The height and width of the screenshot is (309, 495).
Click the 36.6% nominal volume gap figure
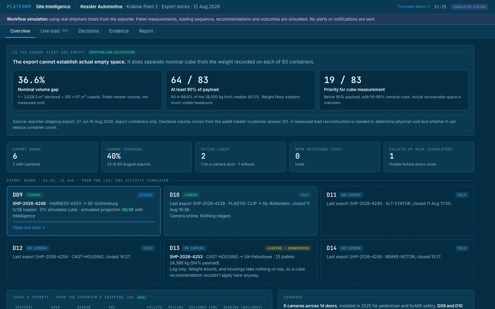coord(31,80)
